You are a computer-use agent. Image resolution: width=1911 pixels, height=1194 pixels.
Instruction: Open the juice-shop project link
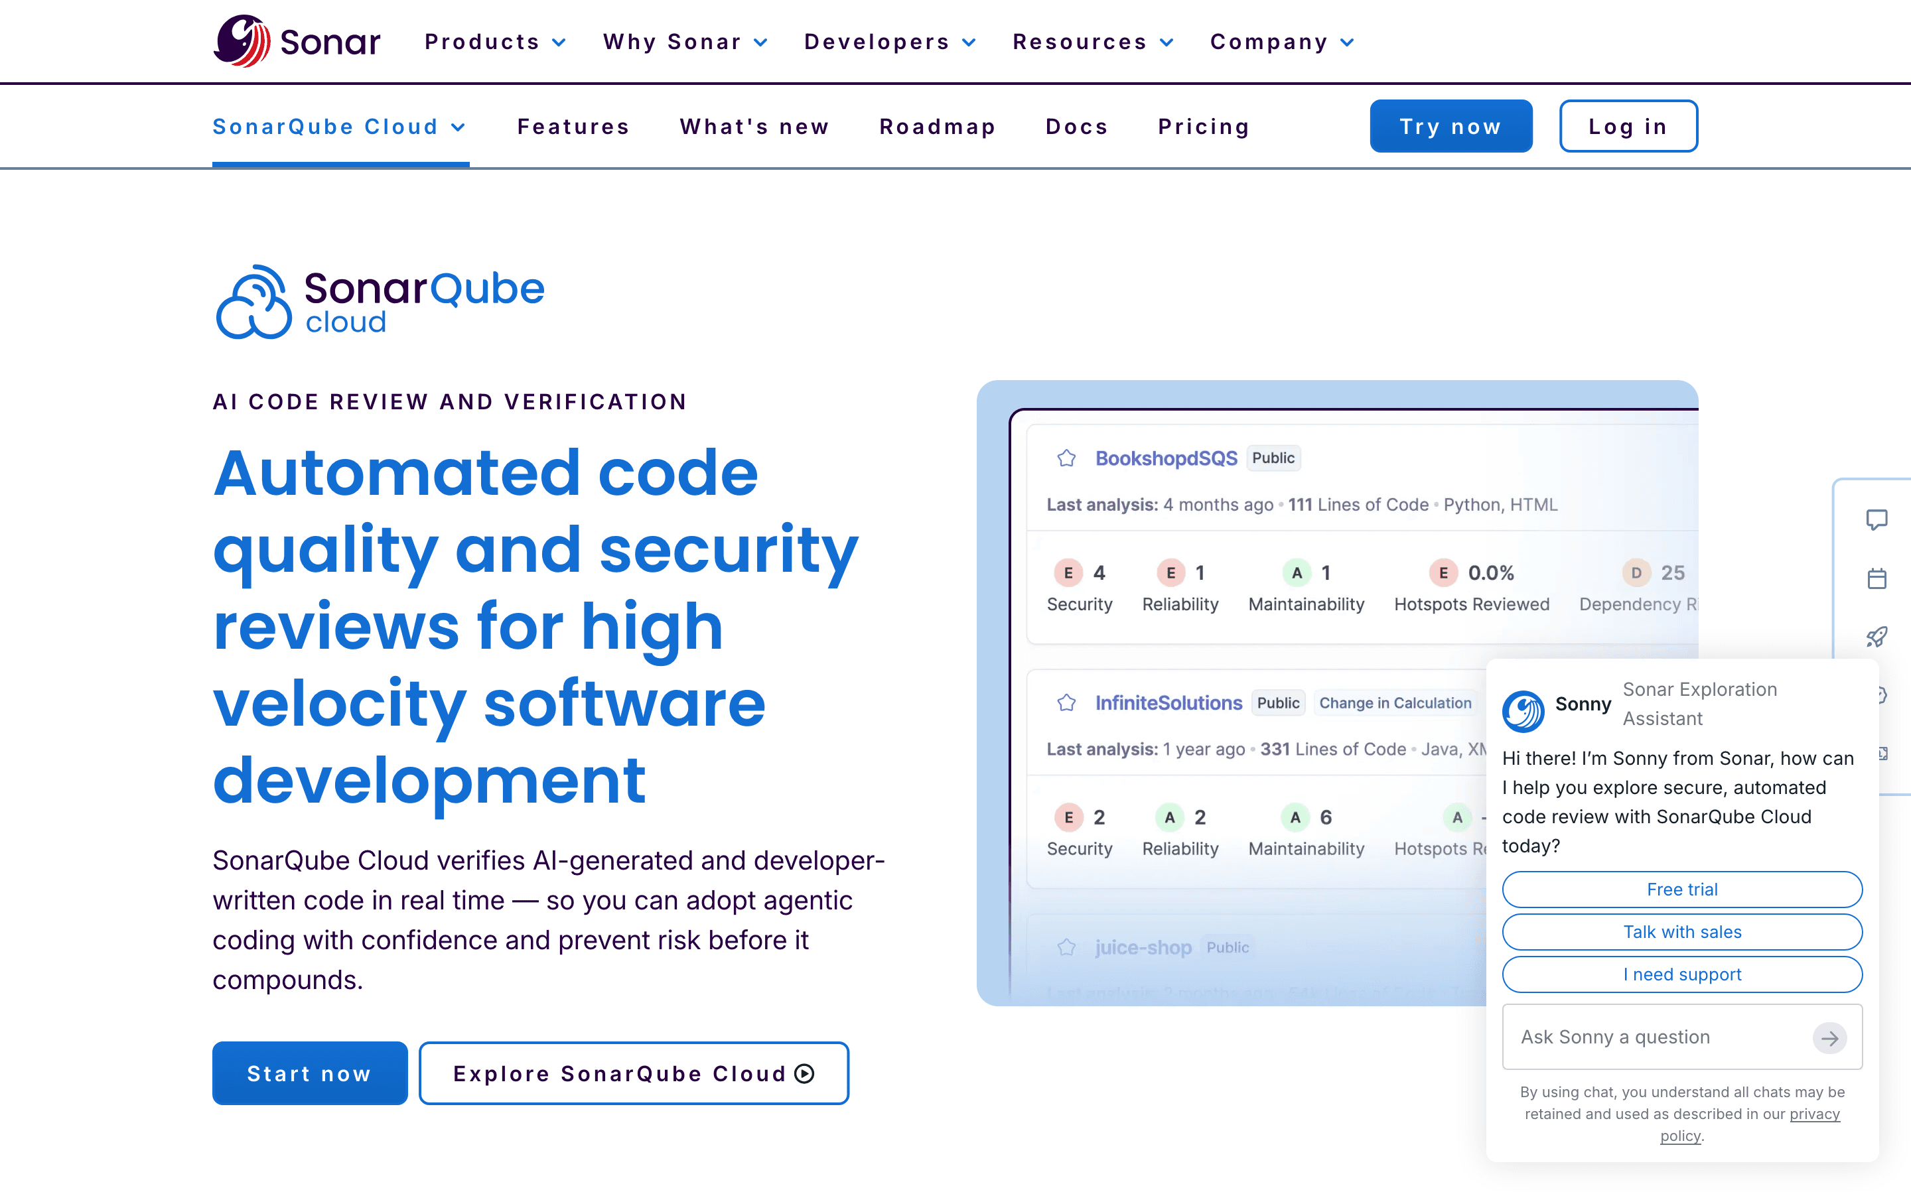pos(1143,948)
